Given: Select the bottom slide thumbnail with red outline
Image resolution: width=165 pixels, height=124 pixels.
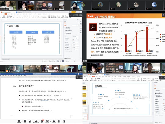Looking at the screenshot, I should tap(85, 117).
